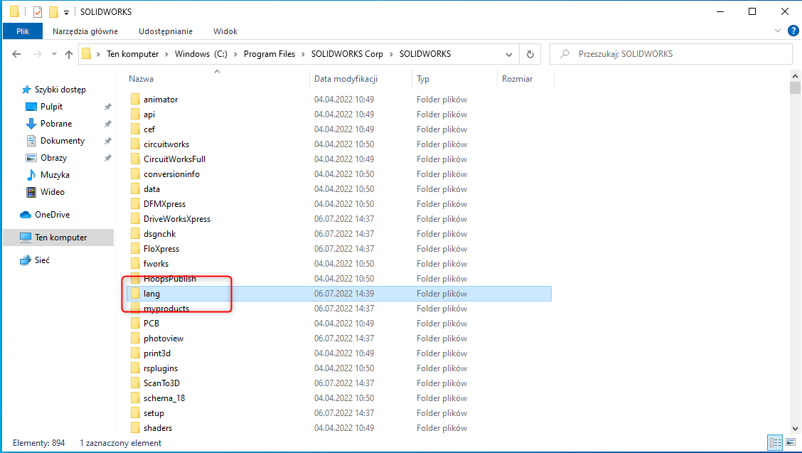Expand the chevron after Program Files breadcrumb
Viewport: 802px width, 453px height.
[x=304, y=54]
